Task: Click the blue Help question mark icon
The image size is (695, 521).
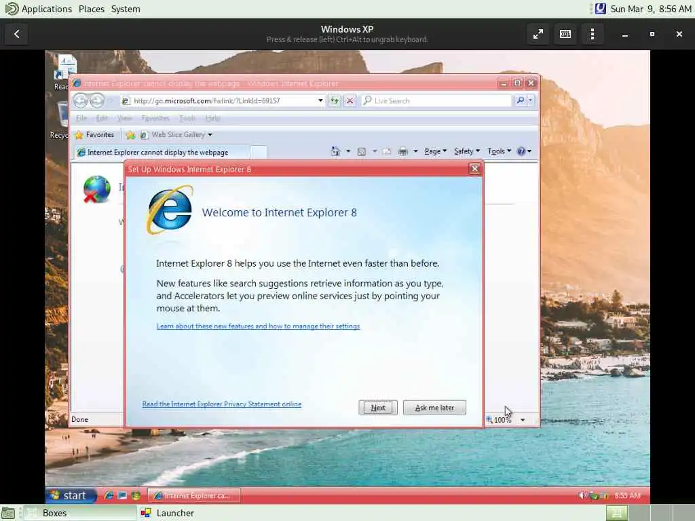Action: [x=521, y=151]
